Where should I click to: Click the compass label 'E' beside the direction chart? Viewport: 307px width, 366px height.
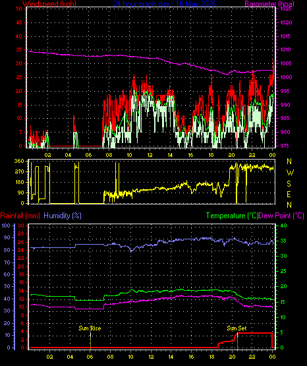pos(289,194)
